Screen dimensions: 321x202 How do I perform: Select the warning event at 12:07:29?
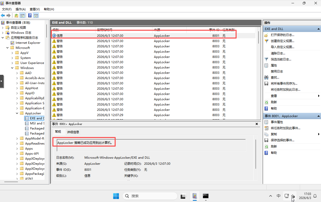coord(153,115)
